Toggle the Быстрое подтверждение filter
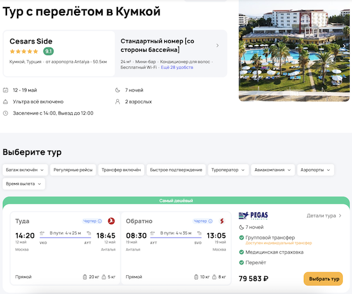Image resolution: width=352 pixels, height=294 pixels. click(x=176, y=170)
